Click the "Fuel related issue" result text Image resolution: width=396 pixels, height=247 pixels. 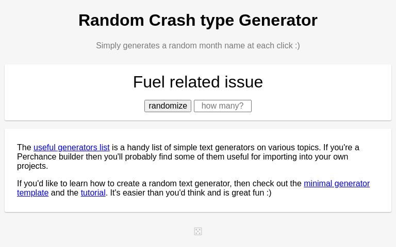pyautogui.click(x=198, y=82)
